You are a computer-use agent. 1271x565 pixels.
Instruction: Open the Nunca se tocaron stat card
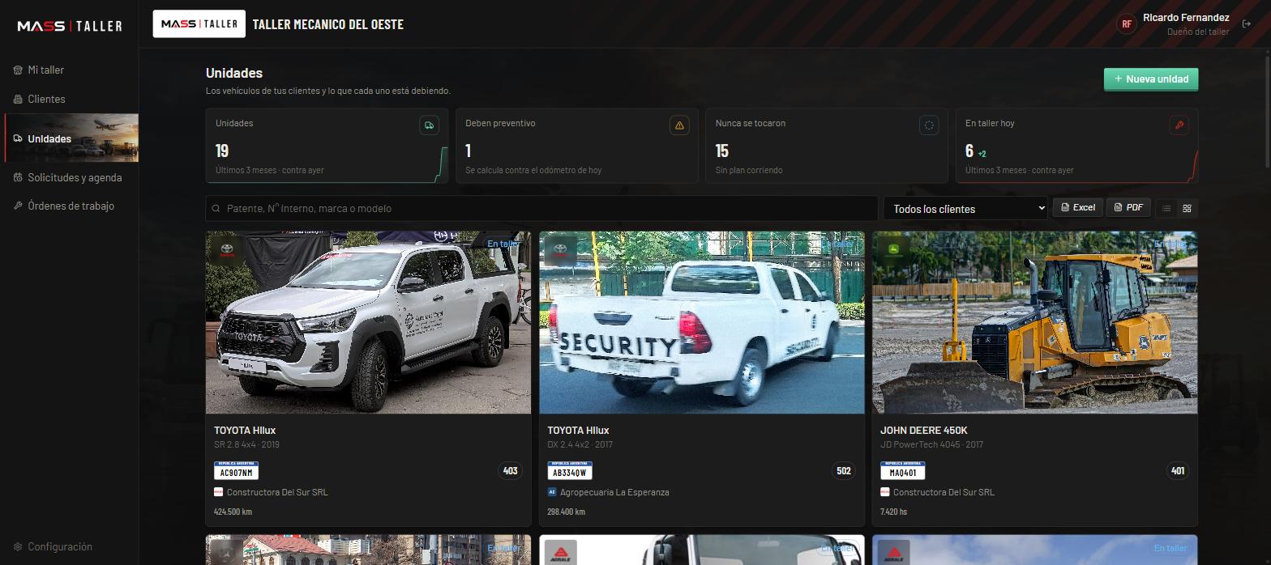click(827, 146)
